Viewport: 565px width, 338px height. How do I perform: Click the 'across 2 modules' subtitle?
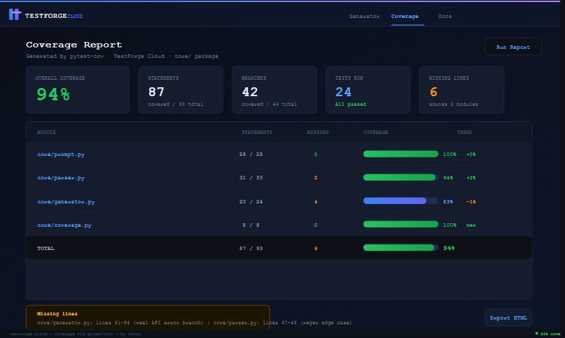453,104
